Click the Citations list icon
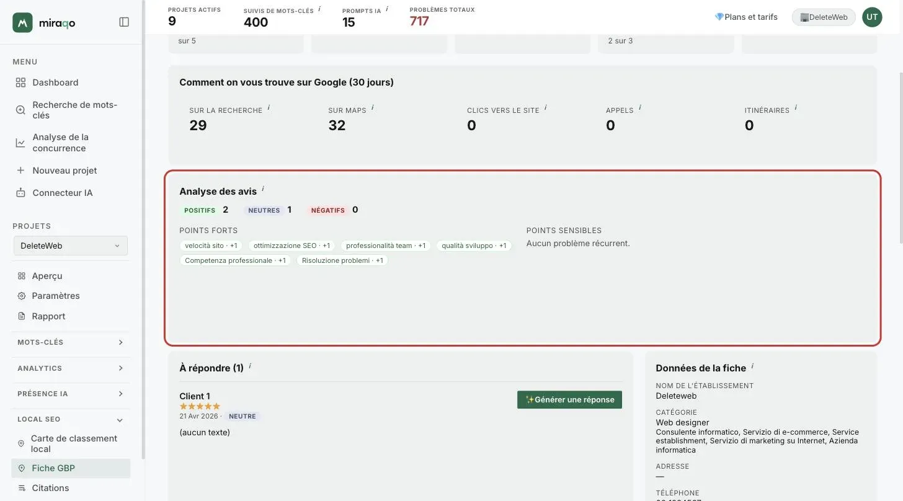The image size is (903, 501). click(22, 488)
